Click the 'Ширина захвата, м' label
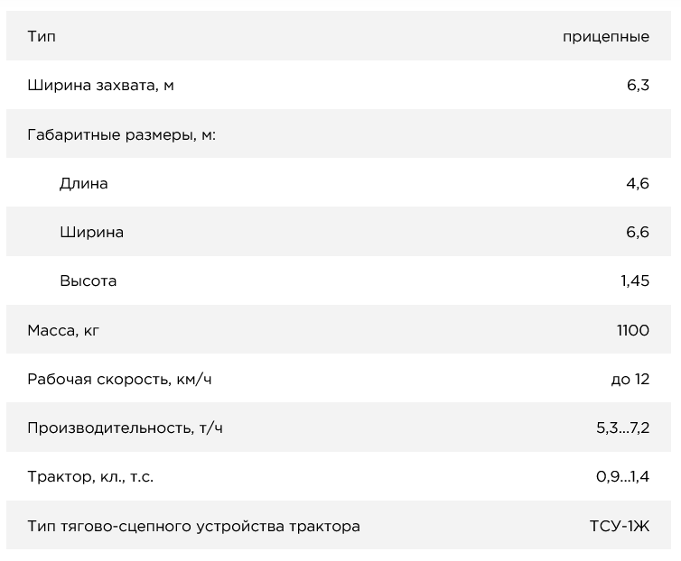This screenshot has height=561, width=681. pos(100,86)
